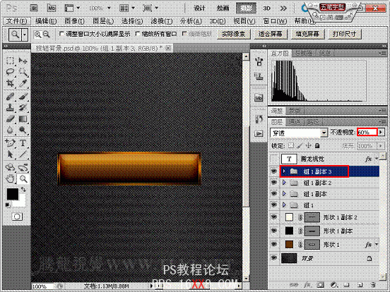
Task: Open the Zoom tool preset picker arrow
Action: point(24,35)
